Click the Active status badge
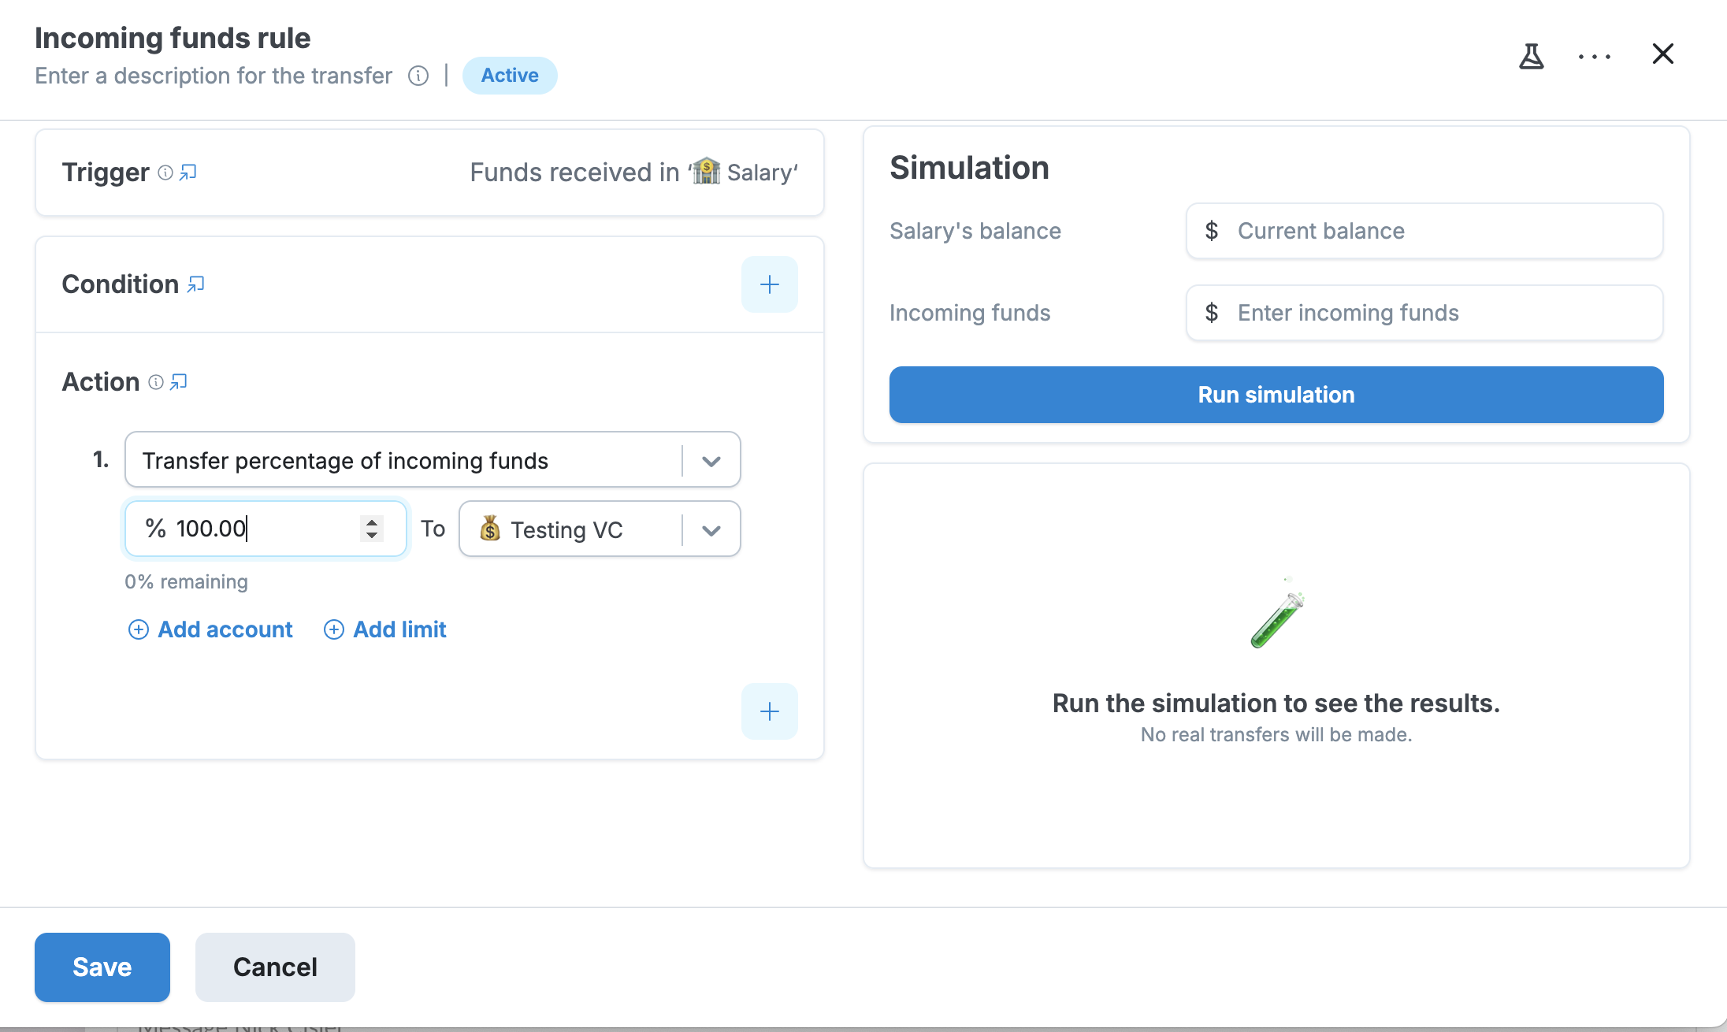Image resolution: width=1727 pixels, height=1032 pixels. [510, 76]
